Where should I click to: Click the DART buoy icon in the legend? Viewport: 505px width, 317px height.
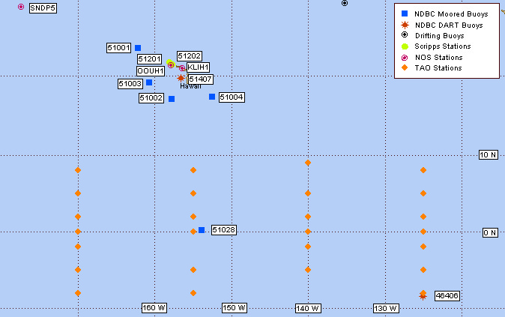(x=405, y=25)
